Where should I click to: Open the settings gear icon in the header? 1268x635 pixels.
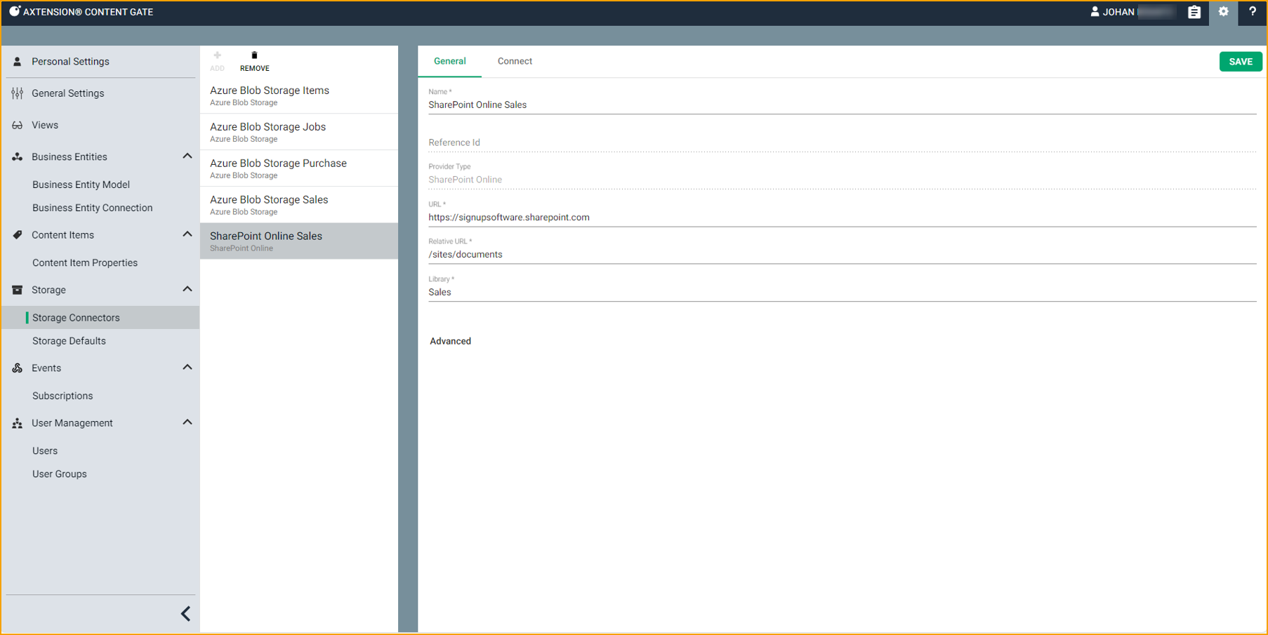coord(1224,12)
